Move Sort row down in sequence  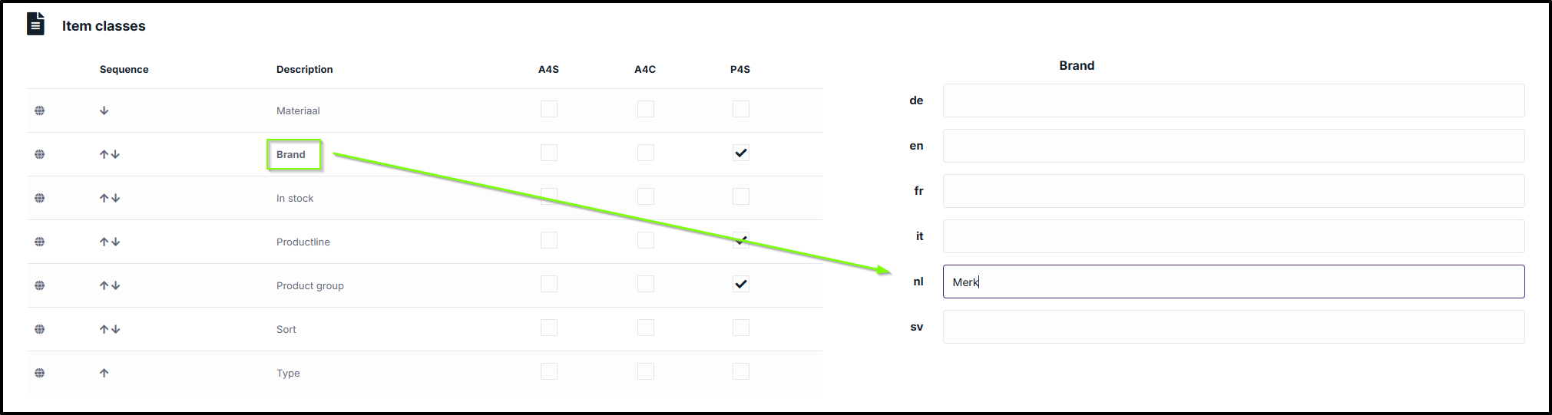coord(115,329)
